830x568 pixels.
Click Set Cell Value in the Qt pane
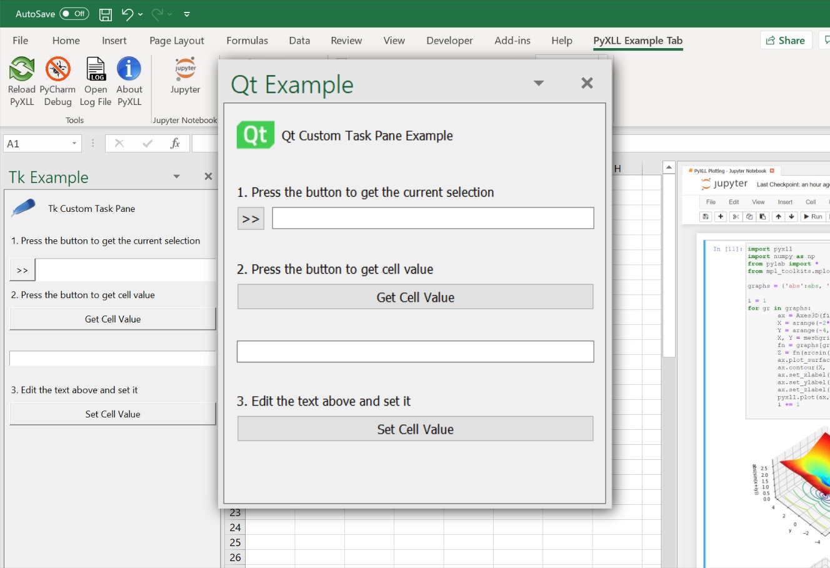point(416,429)
